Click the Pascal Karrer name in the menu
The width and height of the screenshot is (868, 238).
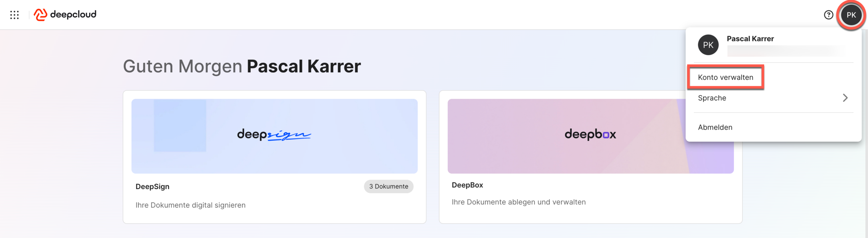point(750,39)
